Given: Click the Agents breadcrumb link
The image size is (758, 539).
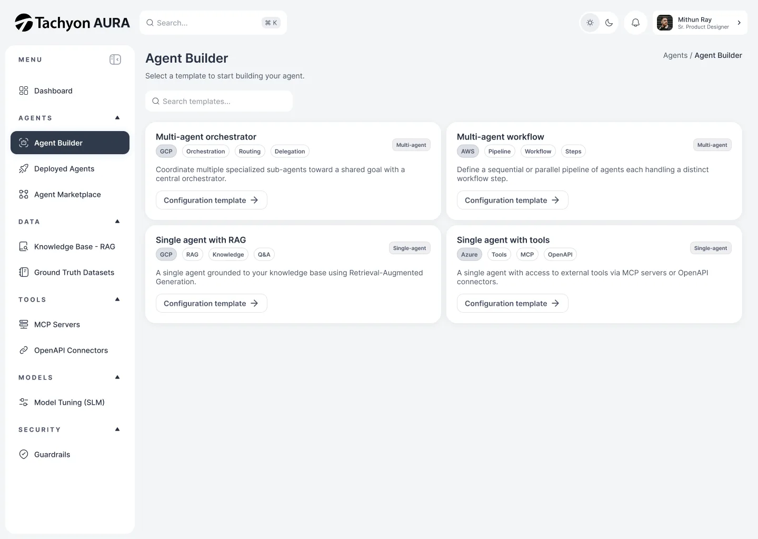Looking at the screenshot, I should click(x=675, y=55).
